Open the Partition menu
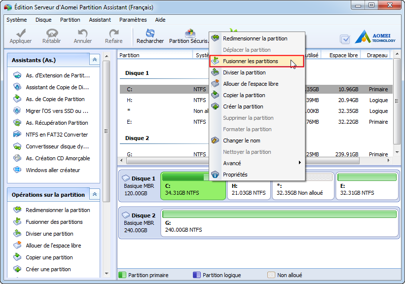Screen dimensions: 405x284 pyautogui.click(x=70, y=20)
